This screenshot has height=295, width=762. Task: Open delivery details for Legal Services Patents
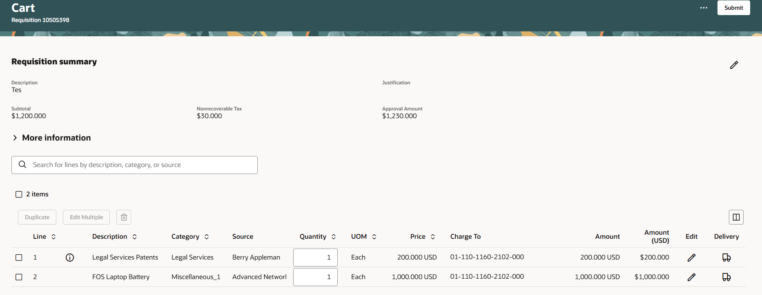[x=726, y=258]
